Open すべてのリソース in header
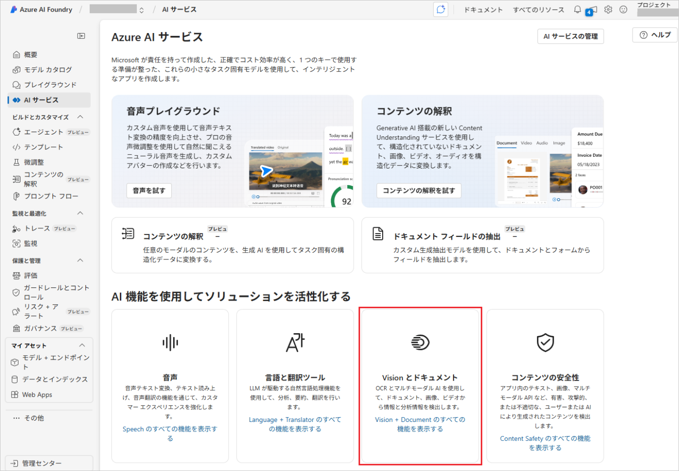This screenshot has height=471, width=679. pyautogui.click(x=538, y=10)
